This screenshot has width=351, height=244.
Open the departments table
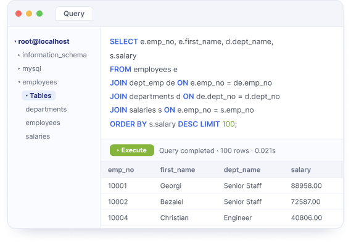pos(46,109)
